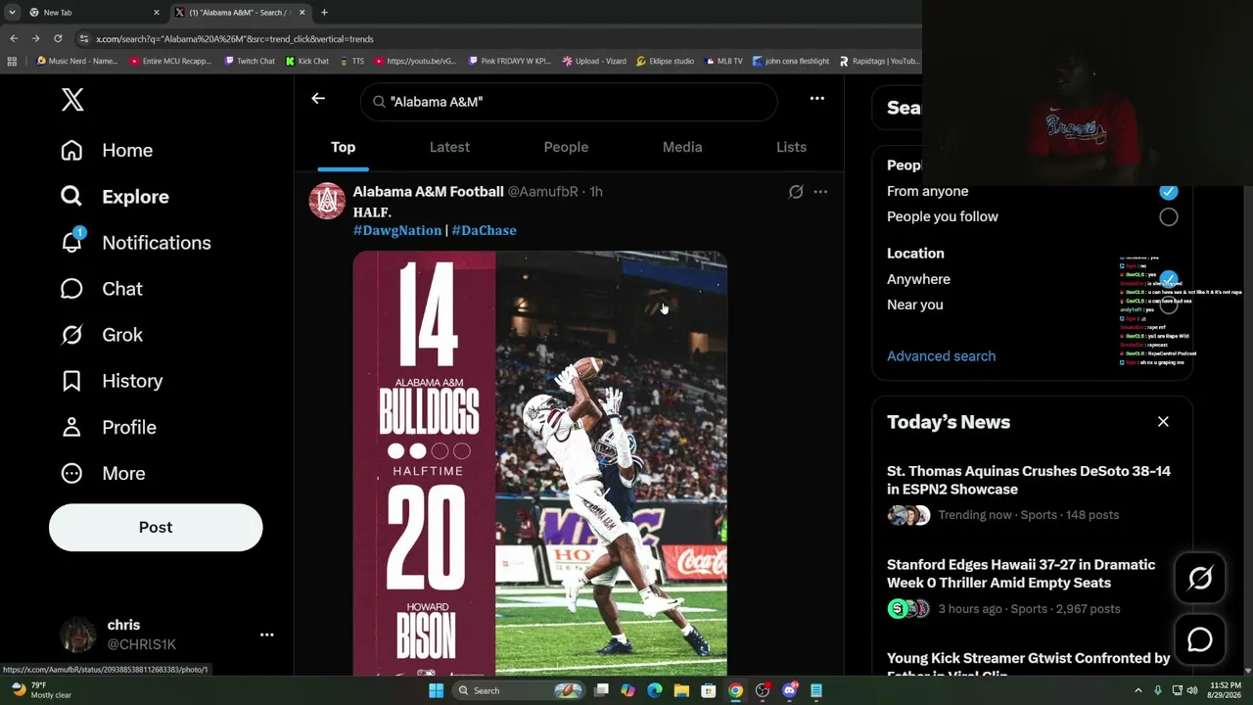Open the Twitch Chat bookmark
Image resolution: width=1253 pixels, height=705 pixels.
coord(249,61)
